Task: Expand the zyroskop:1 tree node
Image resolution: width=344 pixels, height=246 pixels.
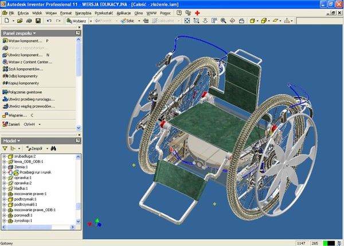Action: point(5,220)
